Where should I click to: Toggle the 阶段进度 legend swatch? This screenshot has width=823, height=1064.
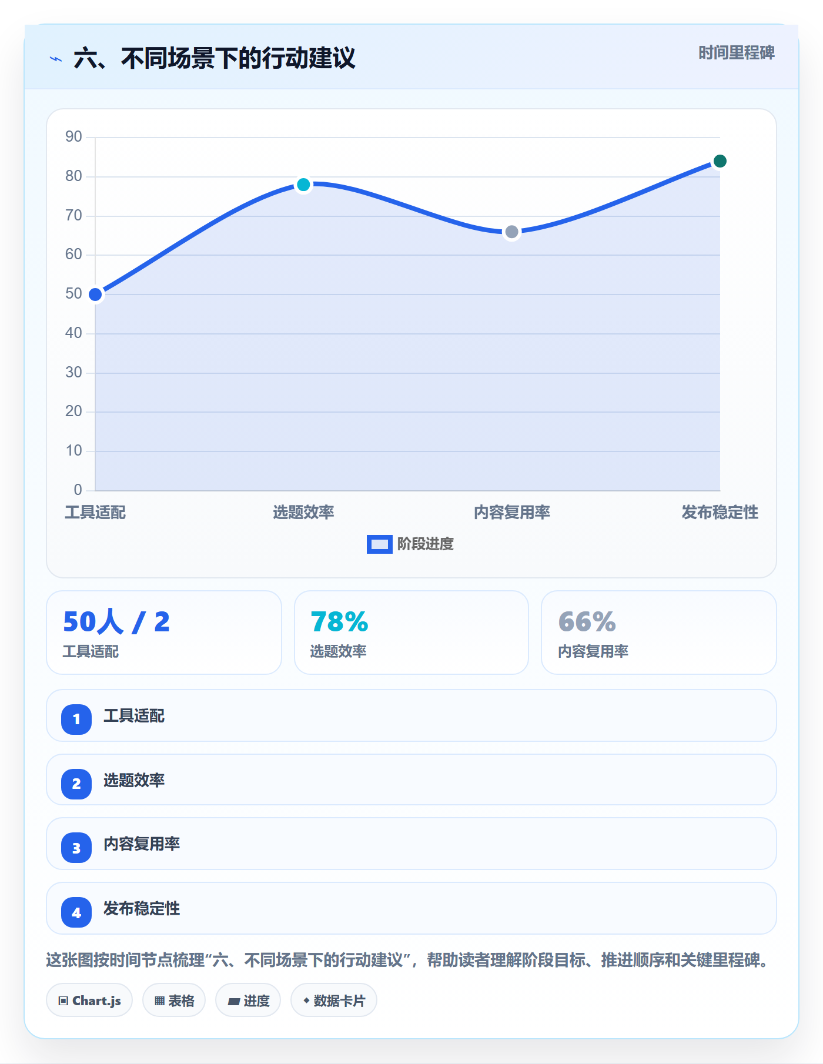click(379, 544)
